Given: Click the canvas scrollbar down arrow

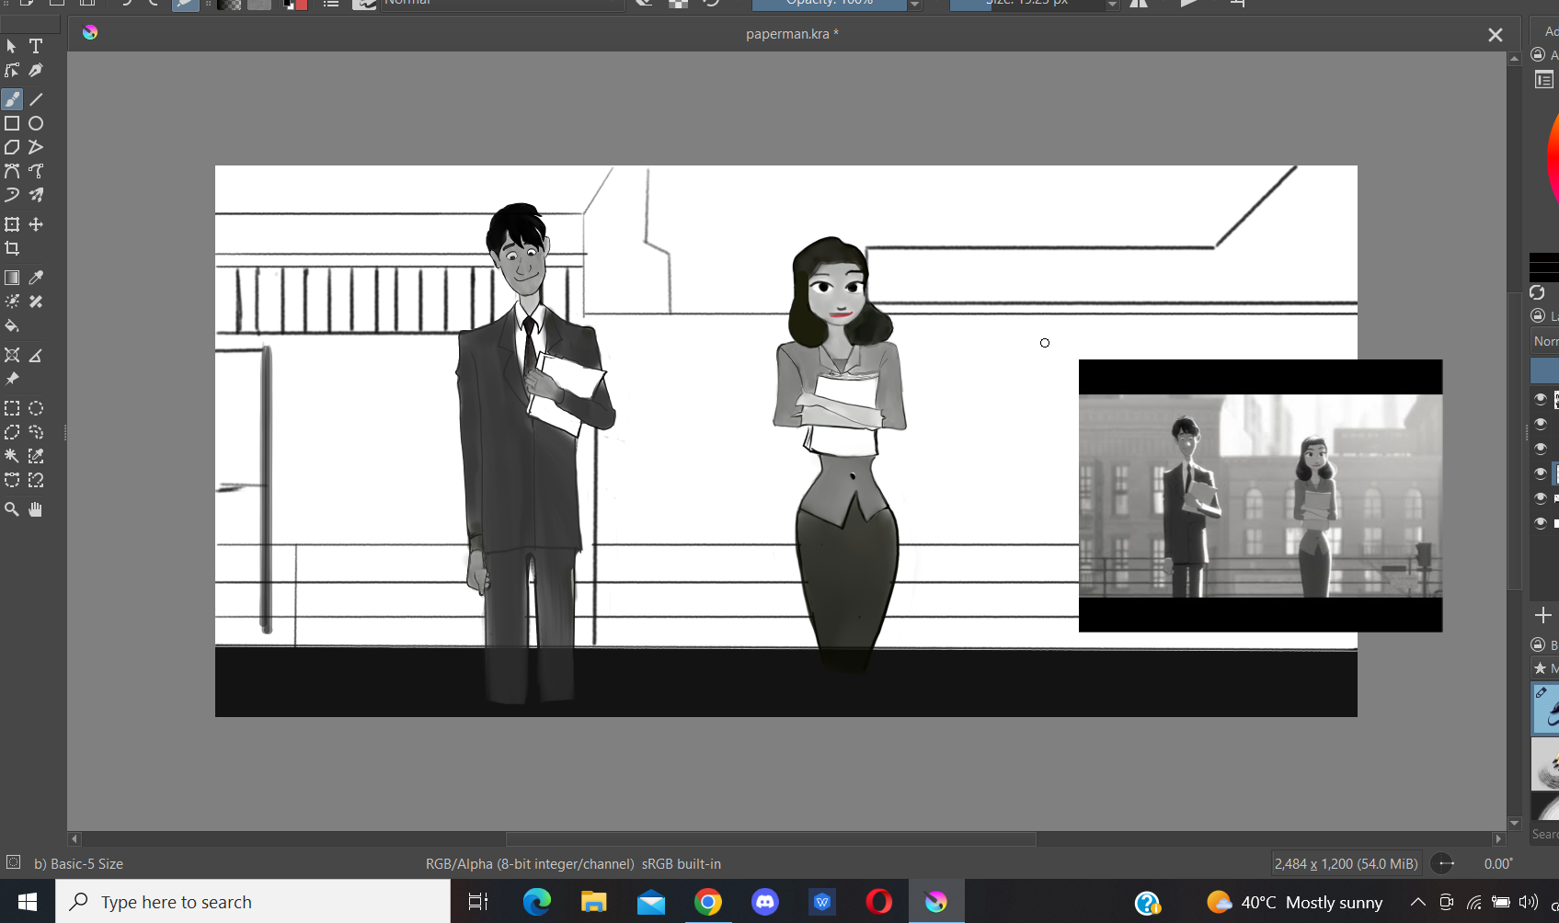Looking at the screenshot, I should coord(1514,824).
